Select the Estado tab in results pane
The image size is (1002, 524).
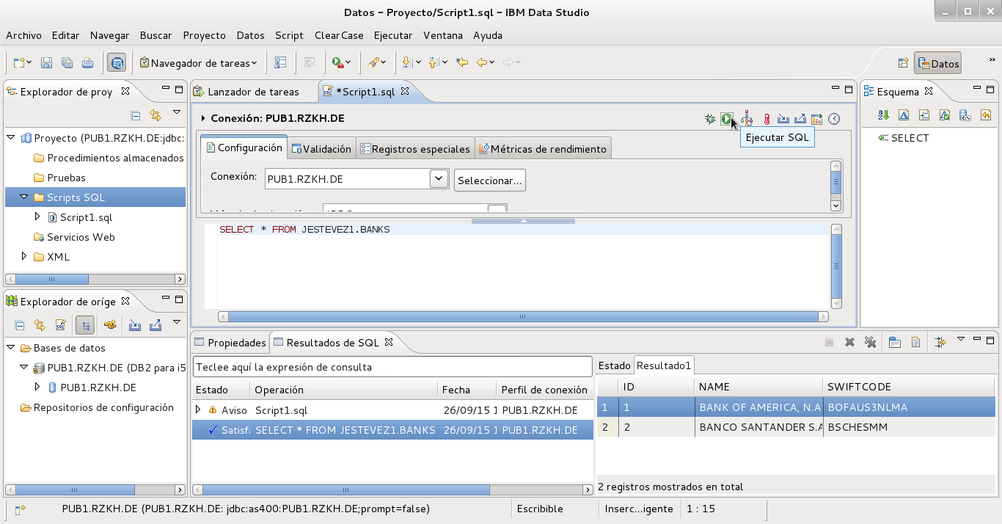coord(614,365)
